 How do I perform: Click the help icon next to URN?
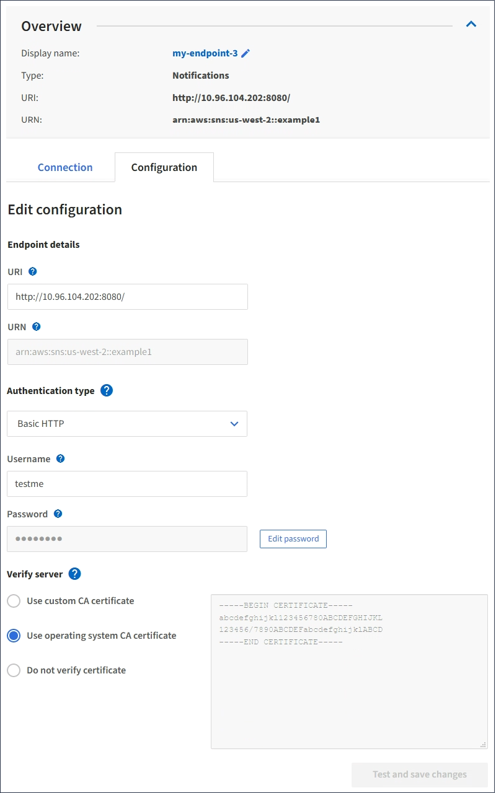click(36, 326)
